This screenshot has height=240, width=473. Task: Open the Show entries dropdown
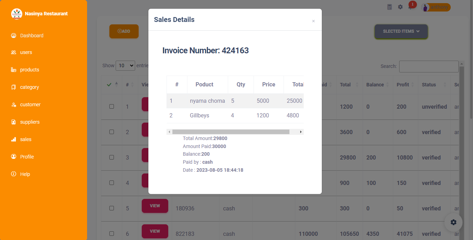[x=125, y=65]
